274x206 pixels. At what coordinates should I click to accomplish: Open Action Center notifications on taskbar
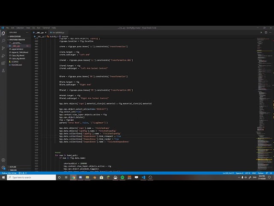tap(269, 177)
